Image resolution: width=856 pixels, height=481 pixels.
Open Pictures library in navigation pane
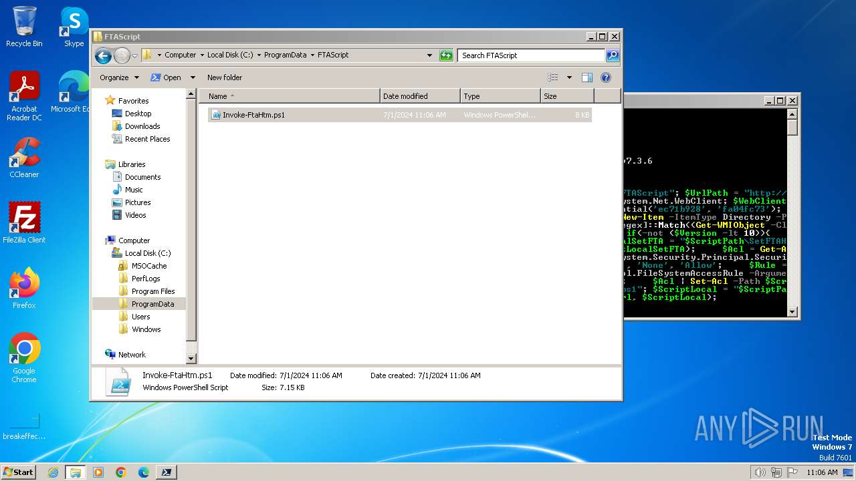(138, 202)
